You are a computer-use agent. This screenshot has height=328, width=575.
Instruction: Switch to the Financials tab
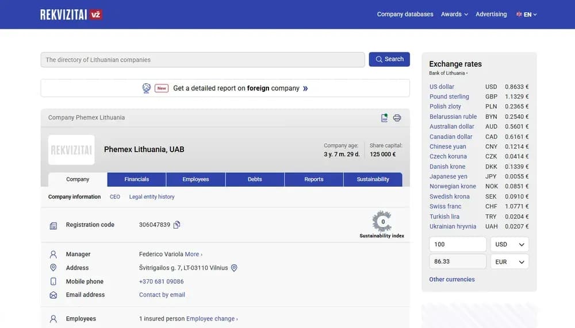click(136, 179)
